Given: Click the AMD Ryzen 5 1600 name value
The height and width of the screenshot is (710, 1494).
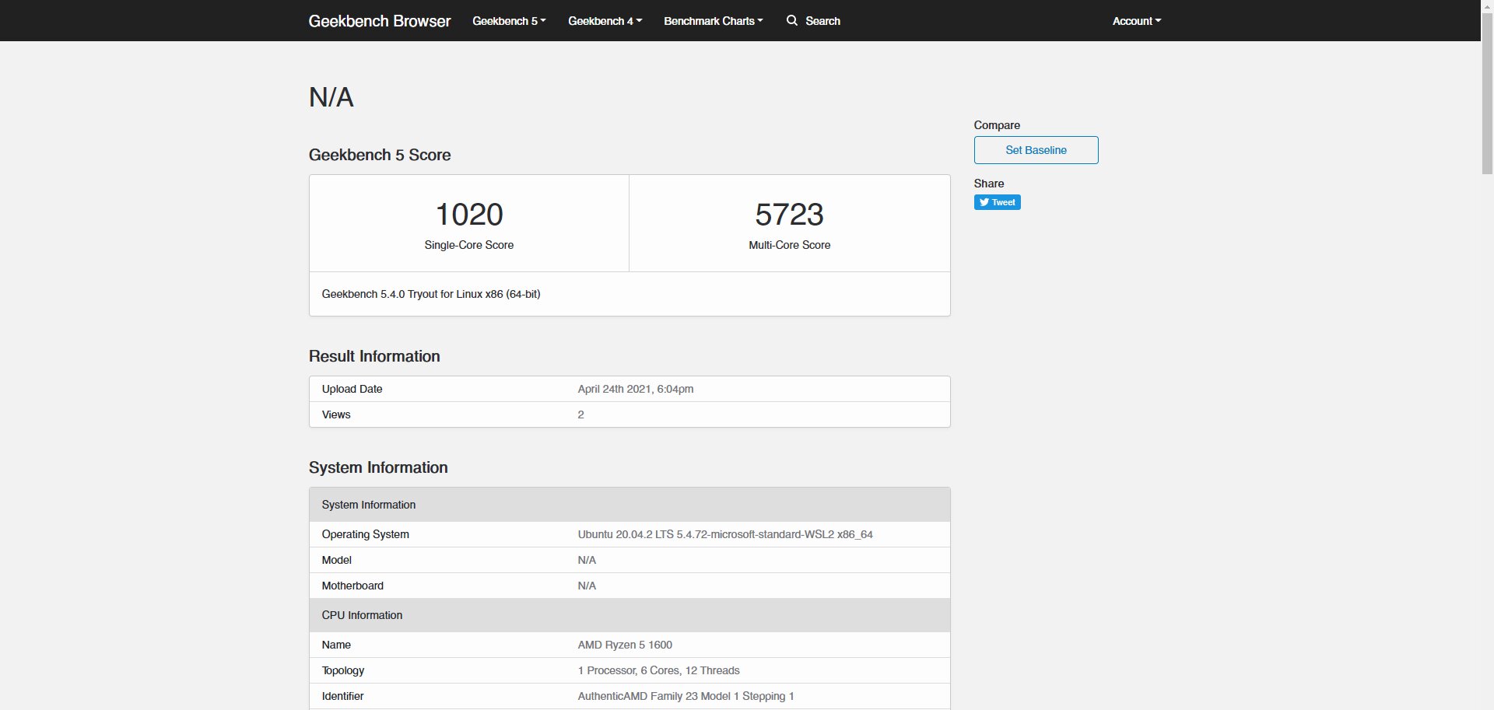Looking at the screenshot, I should 625,645.
